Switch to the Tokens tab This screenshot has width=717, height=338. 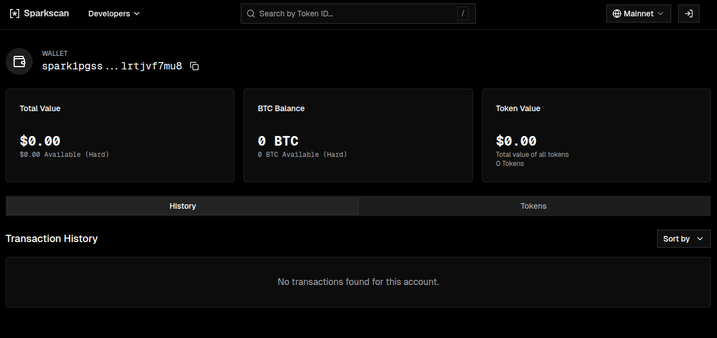click(x=533, y=206)
